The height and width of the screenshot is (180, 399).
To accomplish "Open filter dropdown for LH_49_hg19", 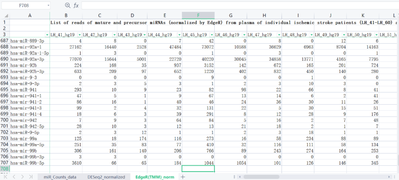I will pyautogui.click(x=344, y=35).
